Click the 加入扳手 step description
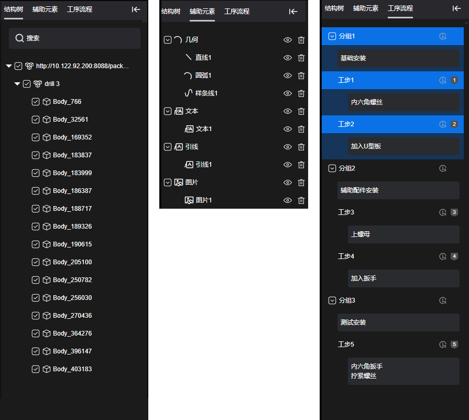Image resolution: width=469 pixels, height=420 pixels. pos(403,278)
